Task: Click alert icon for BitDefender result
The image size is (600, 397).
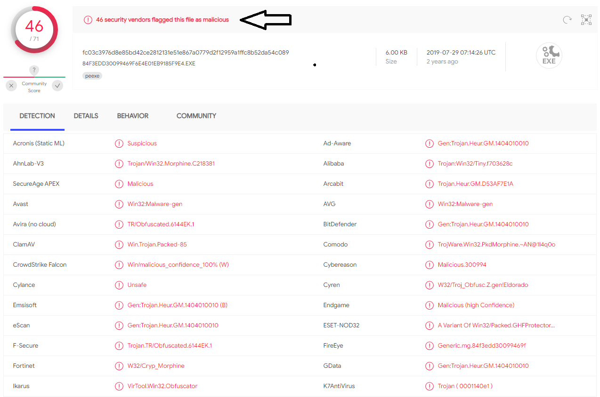Action: tap(430, 224)
